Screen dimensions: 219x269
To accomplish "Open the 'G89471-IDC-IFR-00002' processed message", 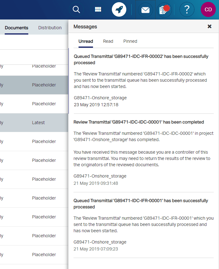I will 141,60.
